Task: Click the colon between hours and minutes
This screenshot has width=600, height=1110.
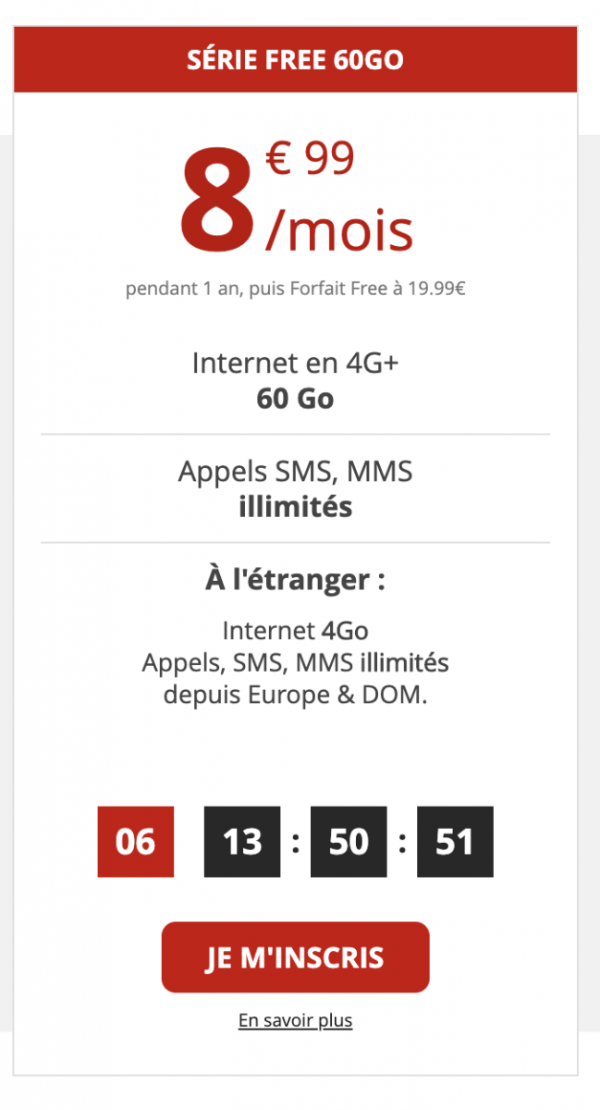Action: click(x=295, y=842)
